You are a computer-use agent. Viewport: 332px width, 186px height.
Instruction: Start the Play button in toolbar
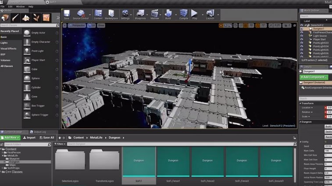[195, 14]
